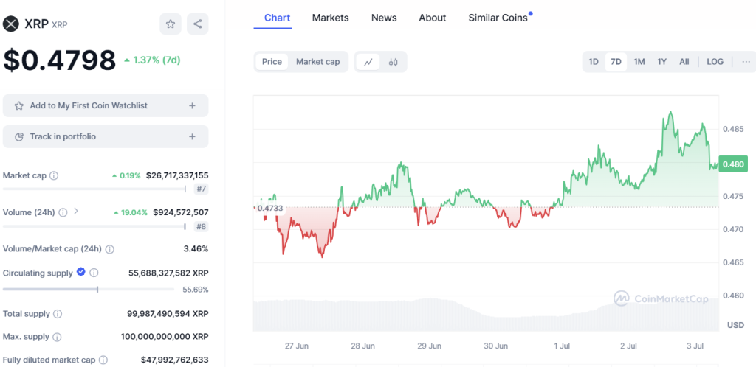
Task: Select the 1M time range button
Action: click(x=639, y=62)
